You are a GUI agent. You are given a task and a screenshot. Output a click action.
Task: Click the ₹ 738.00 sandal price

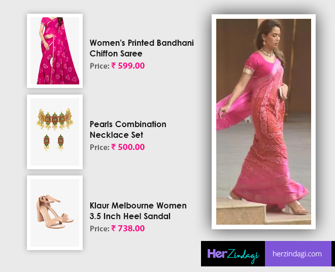(x=128, y=228)
